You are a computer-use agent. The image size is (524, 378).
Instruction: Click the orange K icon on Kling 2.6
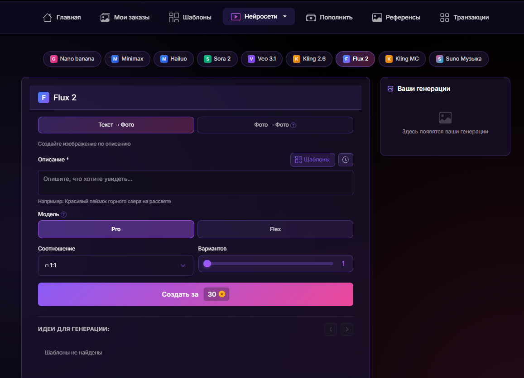pyautogui.click(x=297, y=59)
